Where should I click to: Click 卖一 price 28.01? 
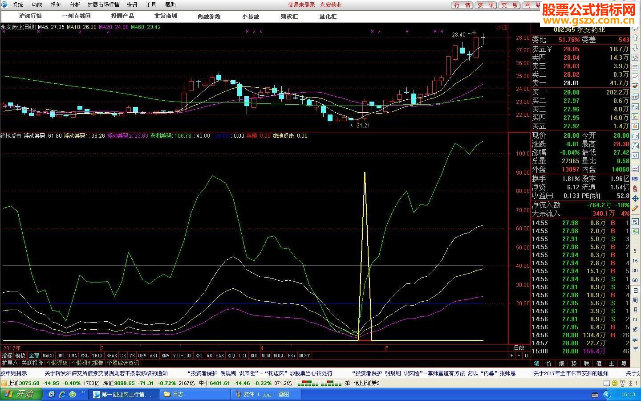[x=571, y=83]
